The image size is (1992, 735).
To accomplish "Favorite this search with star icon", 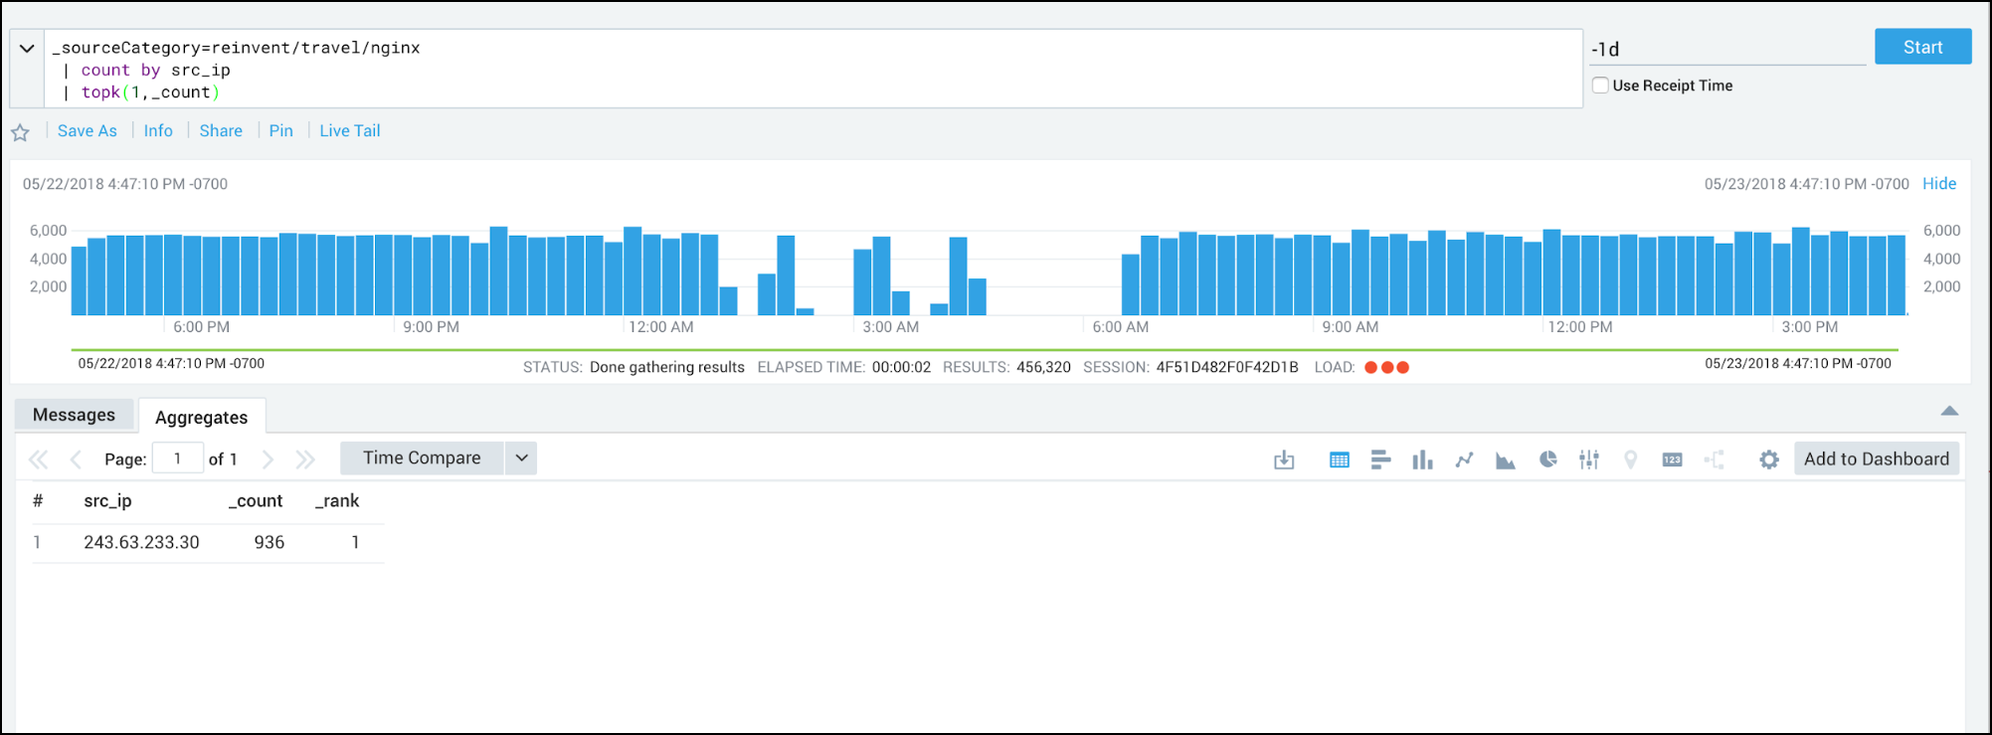I will tap(20, 132).
